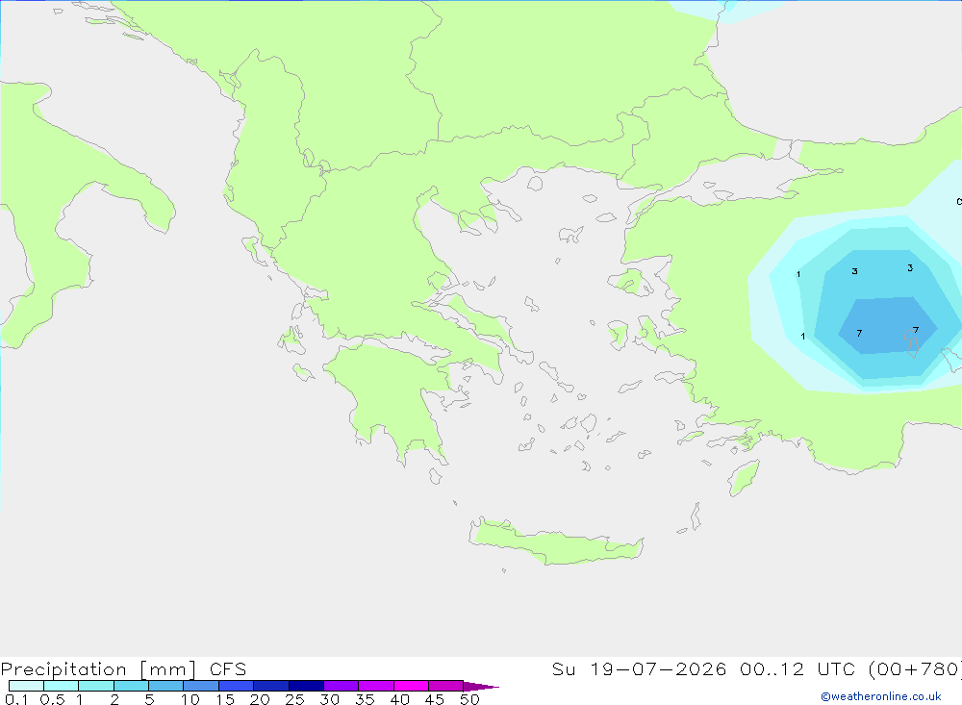Screen dimensions: 962x705
Task: Click the 'Precipitation [mm]' title text
Action: point(98,669)
